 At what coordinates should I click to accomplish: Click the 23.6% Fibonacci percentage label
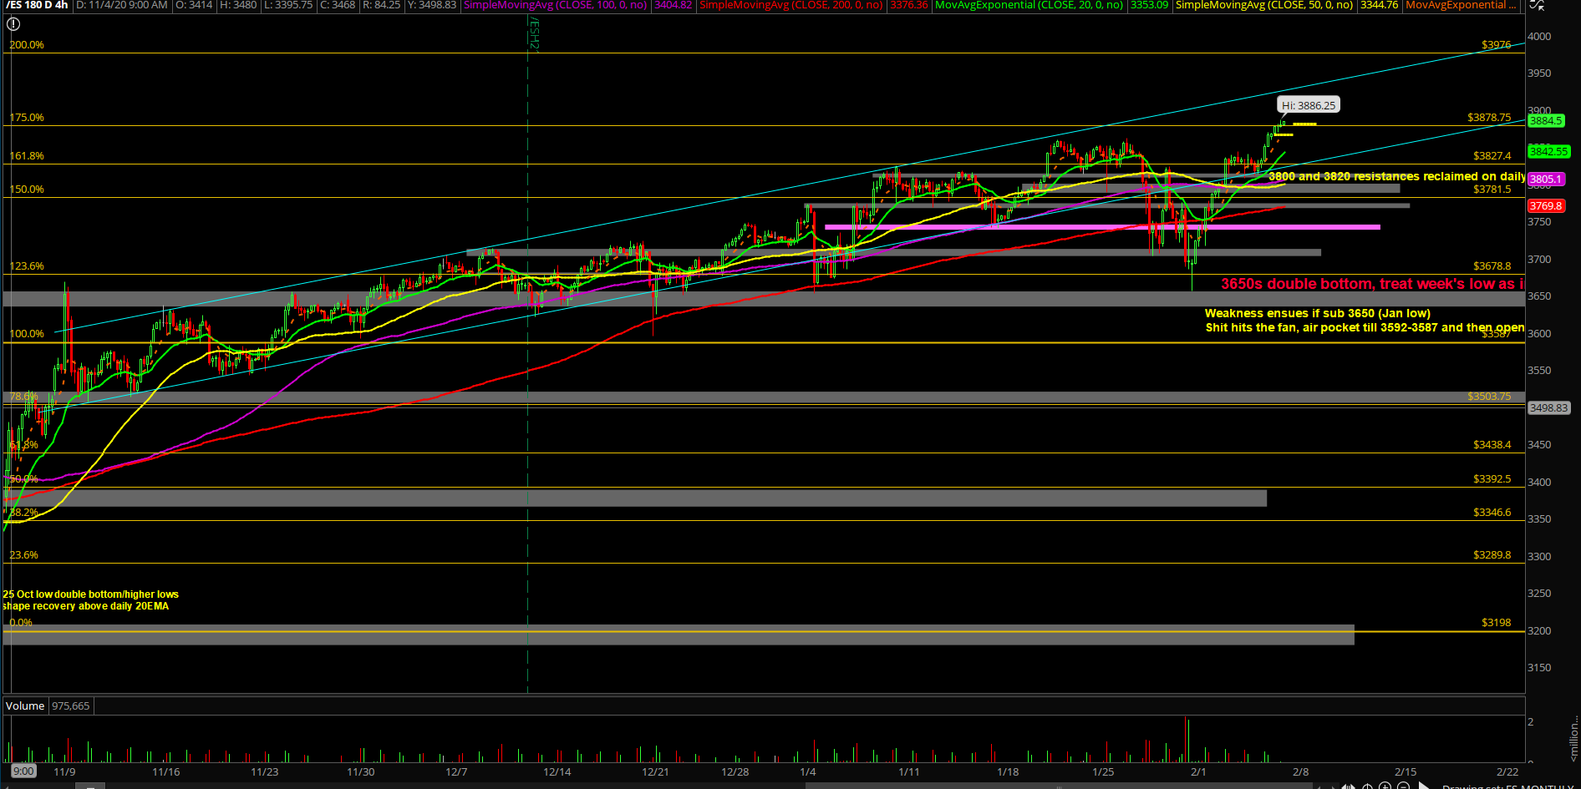point(23,555)
